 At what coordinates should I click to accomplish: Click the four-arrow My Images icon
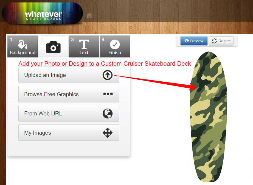108,133
